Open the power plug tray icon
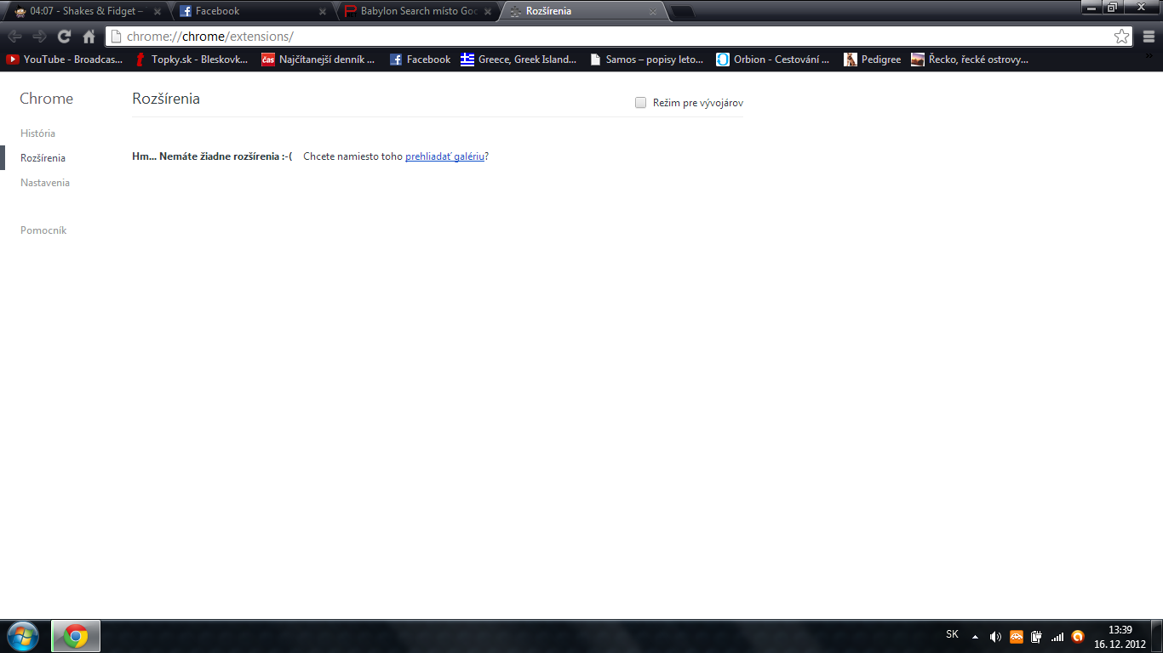The image size is (1163, 653). pyautogui.click(x=1036, y=636)
